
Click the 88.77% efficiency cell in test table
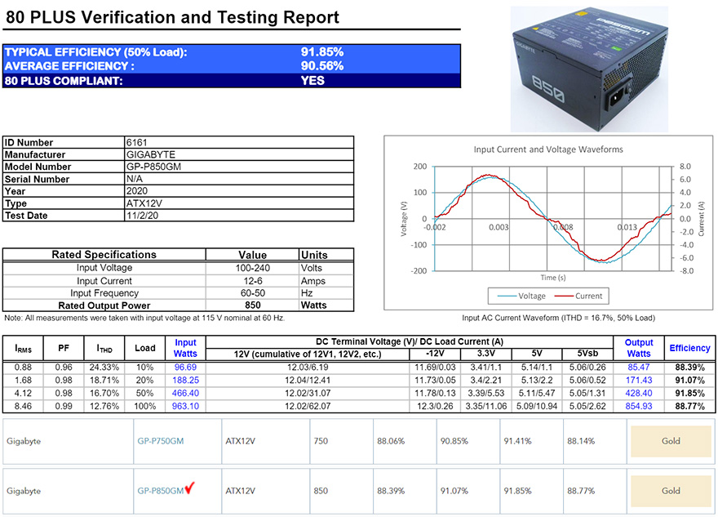[689, 406]
